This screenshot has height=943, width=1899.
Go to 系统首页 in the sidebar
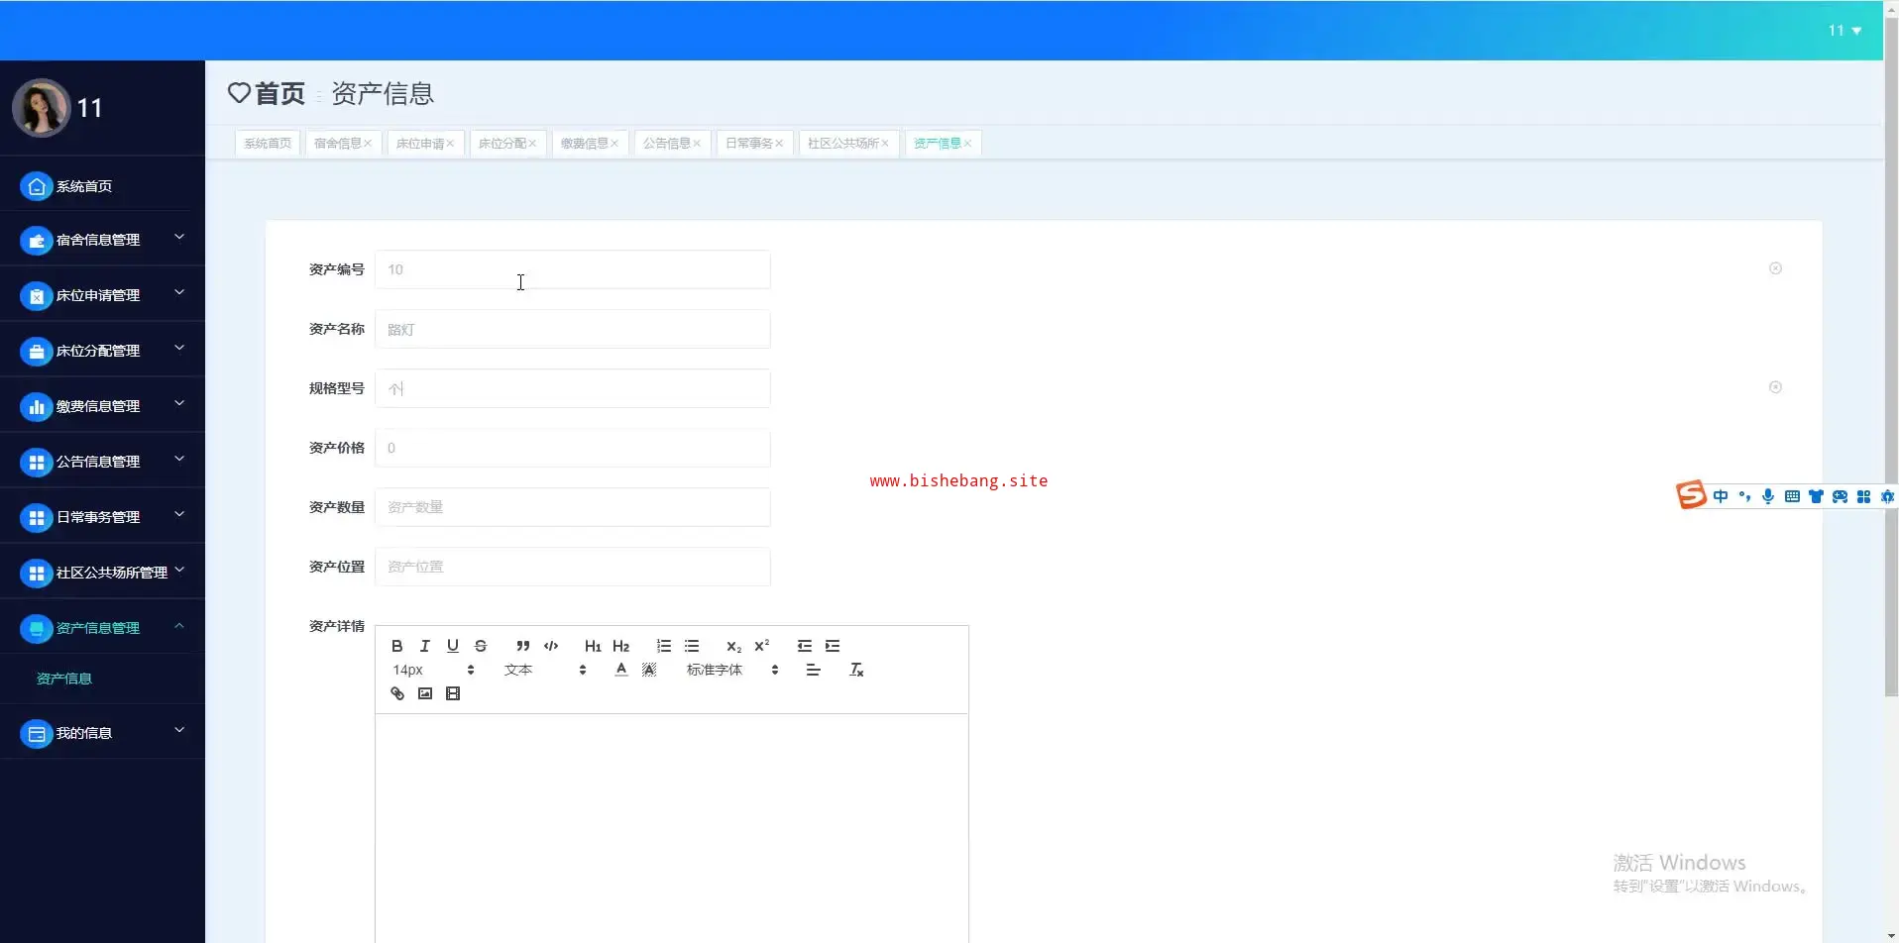tap(102, 186)
